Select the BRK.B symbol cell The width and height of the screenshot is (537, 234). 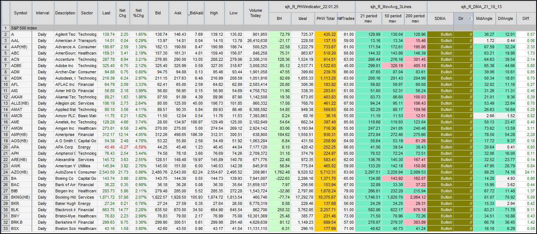point(21,222)
